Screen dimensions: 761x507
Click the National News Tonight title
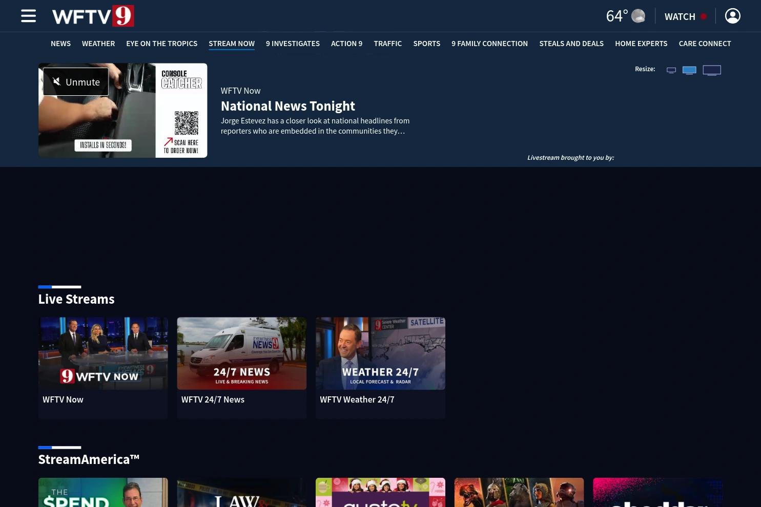287,106
